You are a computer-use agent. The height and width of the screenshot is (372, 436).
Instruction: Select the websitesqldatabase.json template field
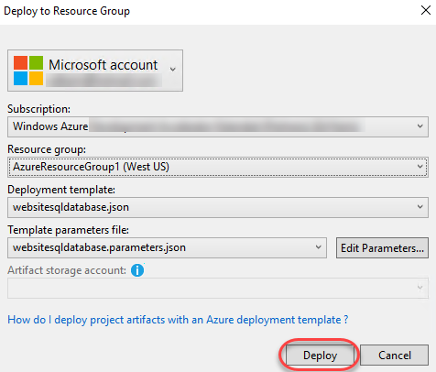[218, 207]
